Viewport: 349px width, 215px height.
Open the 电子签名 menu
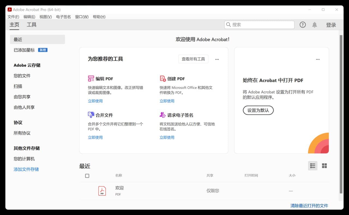(x=64, y=17)
